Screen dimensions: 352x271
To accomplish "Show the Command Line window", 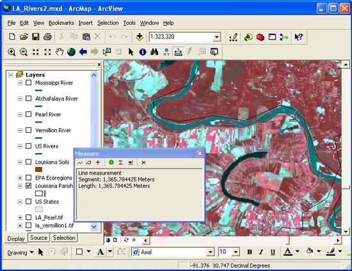I will 272,37.
